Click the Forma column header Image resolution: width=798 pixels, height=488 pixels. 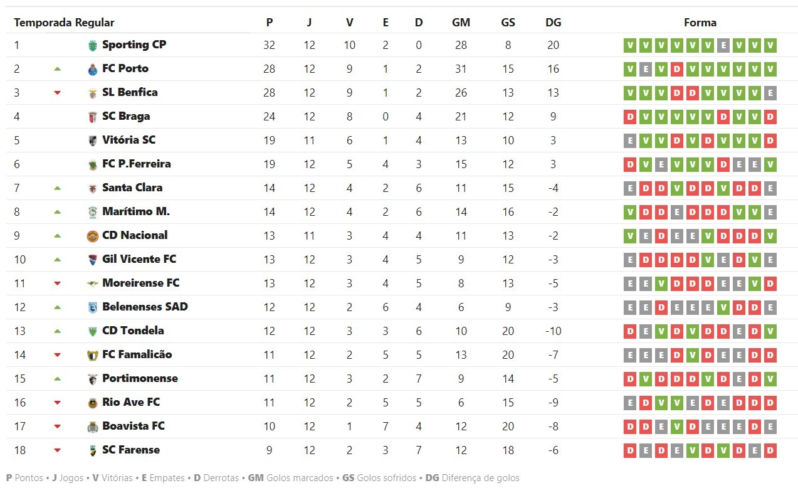click(700, 23)
